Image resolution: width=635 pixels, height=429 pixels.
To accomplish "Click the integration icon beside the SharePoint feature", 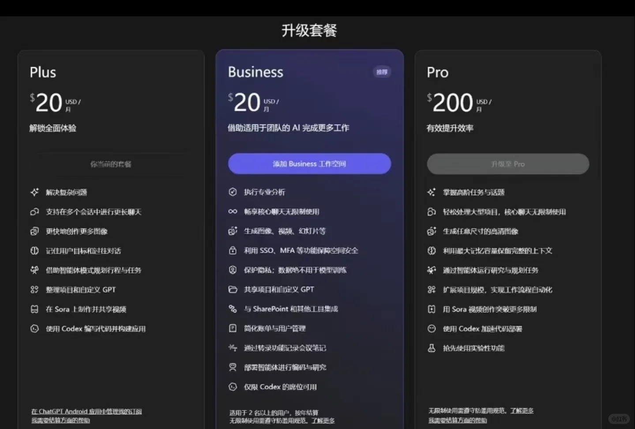I will [233, 309].
